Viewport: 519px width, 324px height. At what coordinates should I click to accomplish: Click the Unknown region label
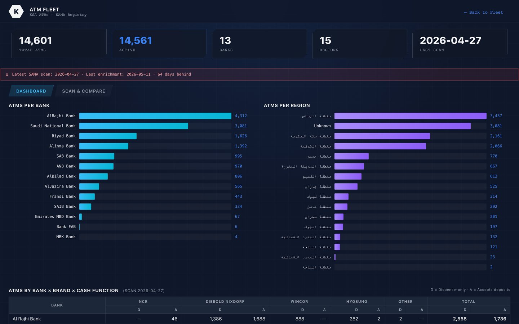[x=322, y=126]
